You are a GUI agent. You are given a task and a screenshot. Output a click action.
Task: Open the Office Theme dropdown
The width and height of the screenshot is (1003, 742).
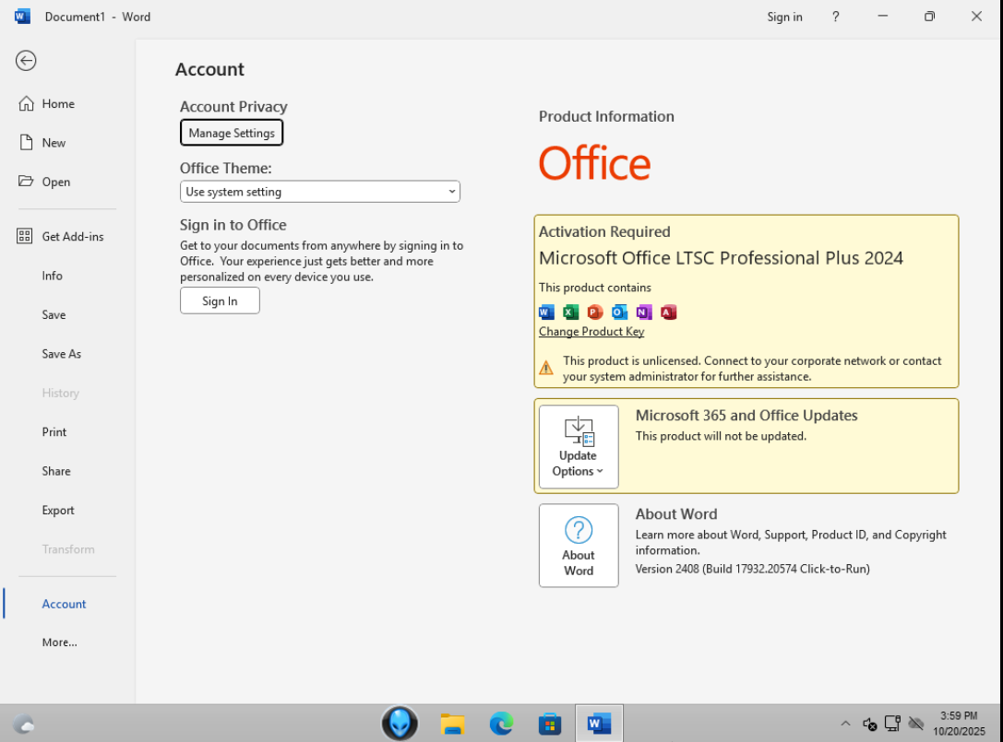click(320, 192)
